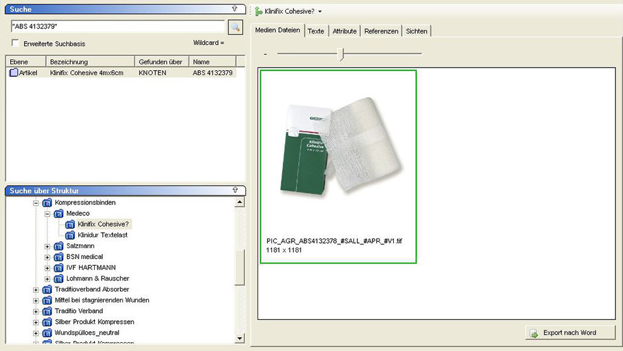The width and height of the screenshot is (623, 351).
Task: Click the magnifier search button
Action: click(235, 27)
